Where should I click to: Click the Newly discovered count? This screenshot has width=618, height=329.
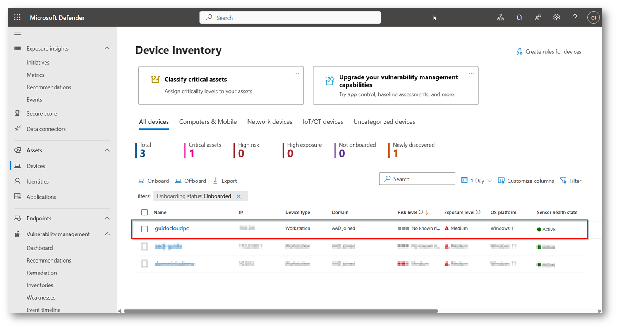pyautogui.click(x=395, y=153)
